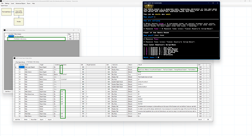Select the Opera House level tab
Viewport: 252px width, 136px height.
(4, 5)
